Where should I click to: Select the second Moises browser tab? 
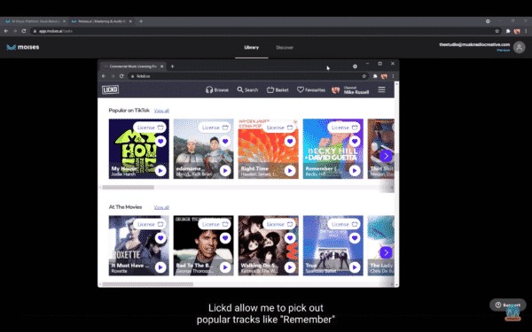coord(102,21)
